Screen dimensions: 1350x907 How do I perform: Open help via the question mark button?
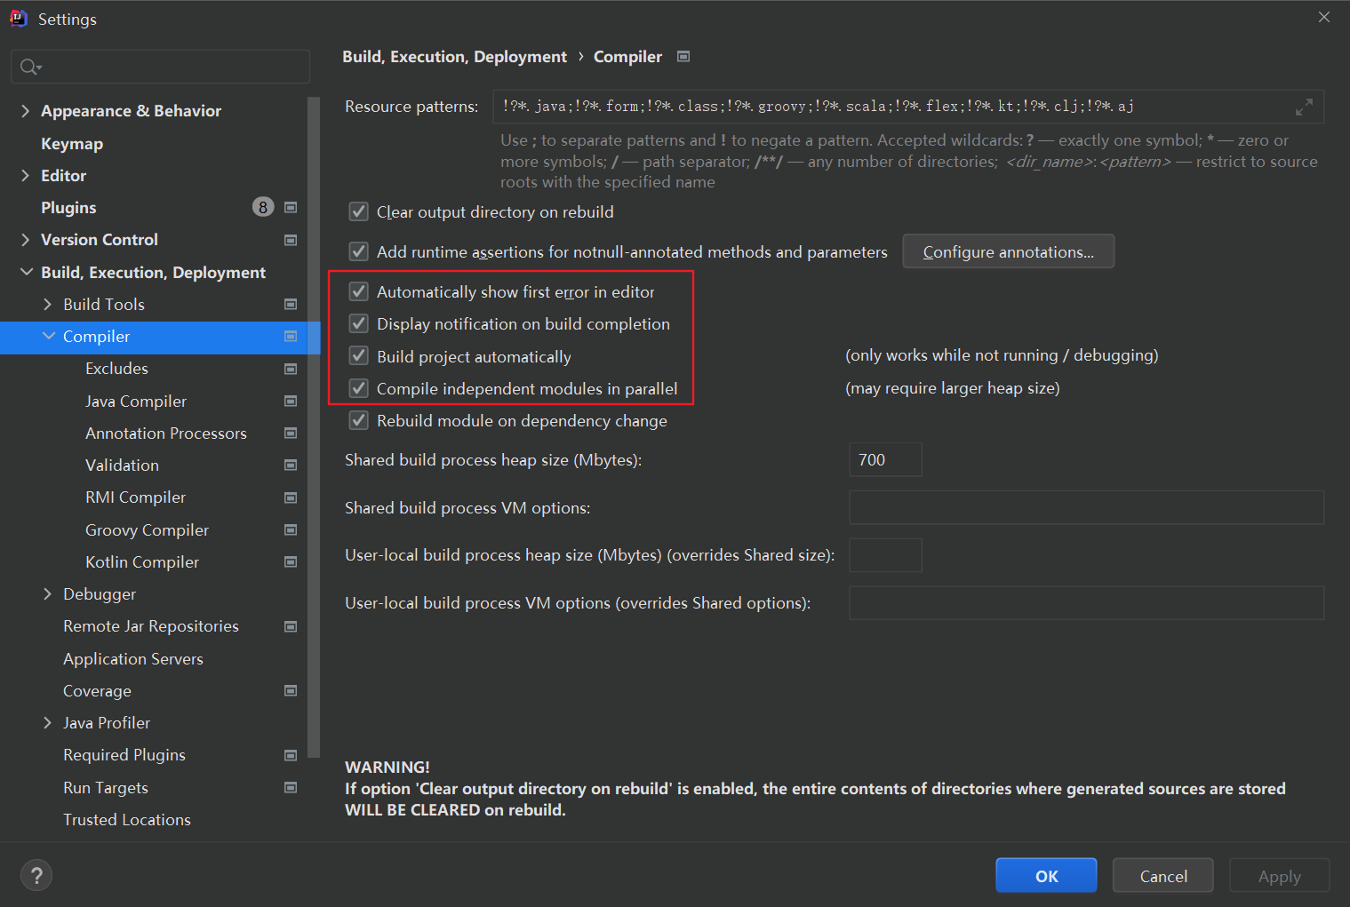36,876
